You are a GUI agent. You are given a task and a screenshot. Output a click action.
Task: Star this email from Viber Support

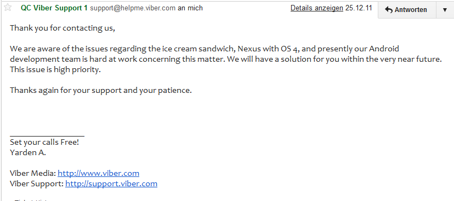[x=8, y=8]
